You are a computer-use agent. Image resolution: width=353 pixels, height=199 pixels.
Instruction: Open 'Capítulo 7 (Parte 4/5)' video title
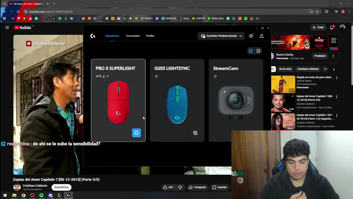click(x=314, y=98)
